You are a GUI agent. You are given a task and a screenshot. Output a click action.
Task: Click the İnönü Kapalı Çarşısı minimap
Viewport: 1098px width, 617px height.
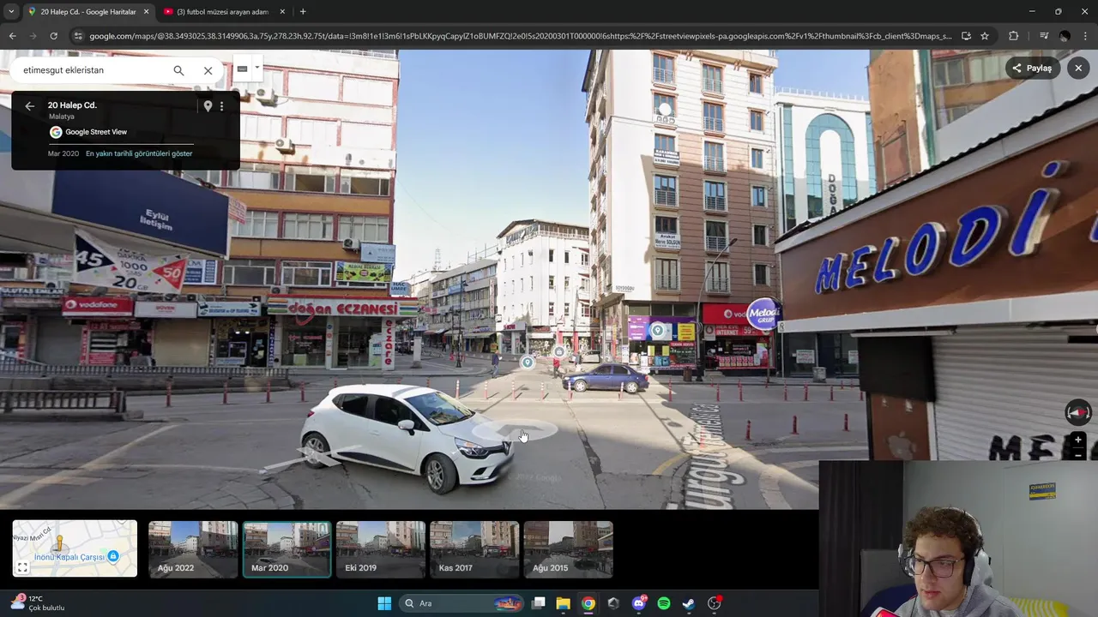point(75,548)
